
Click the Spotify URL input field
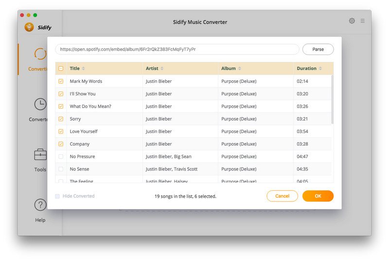tap(177, 49)
